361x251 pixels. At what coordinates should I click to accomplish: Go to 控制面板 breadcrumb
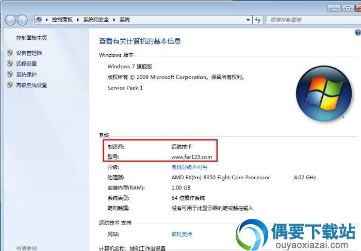(62, 20)
